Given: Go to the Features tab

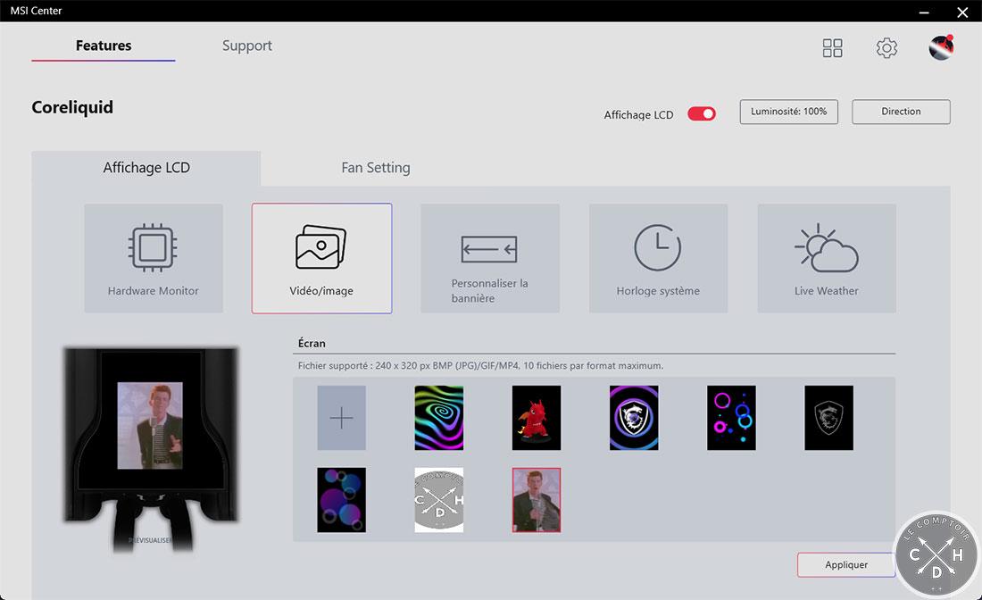Looking at the screenshot, I should click(x=104, y=46).
